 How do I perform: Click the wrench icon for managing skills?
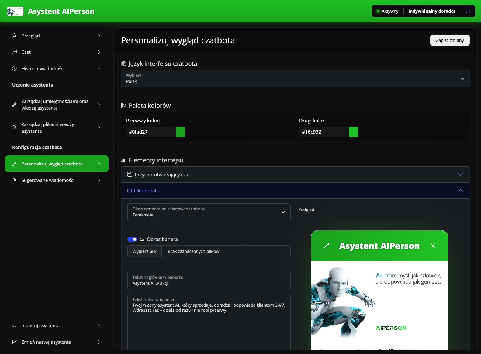click(x=14, y=104)
